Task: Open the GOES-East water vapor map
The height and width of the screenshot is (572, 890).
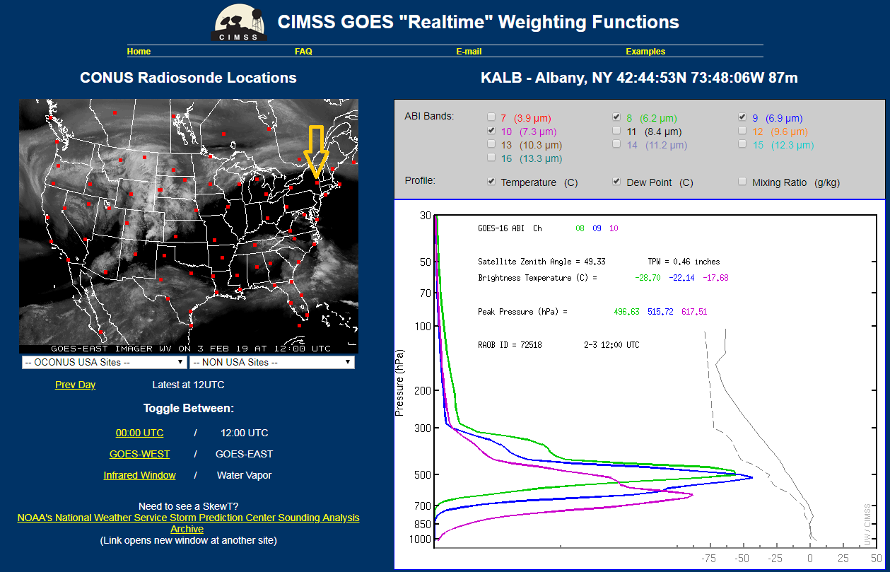Action: click(189, 226)
